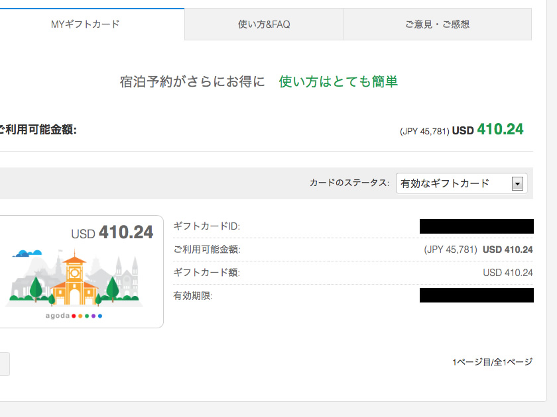The width and height of the screenshot is (557, 417).
Task: Switch to the MYギフトカード tab
Action: (86, 24)
